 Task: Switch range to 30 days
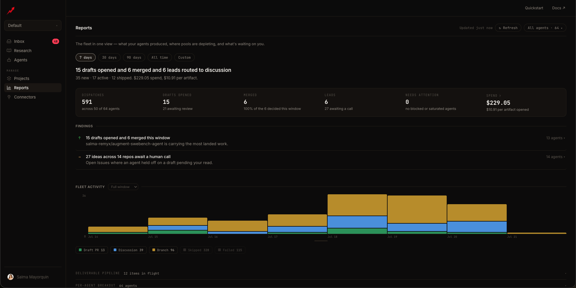click(x=109, y=57)
